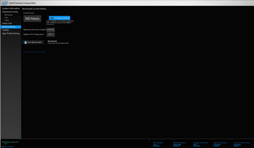This screenshot has height=148, width=254.
Task: Click the Current Score label
Action: click(x=29, y=13)
